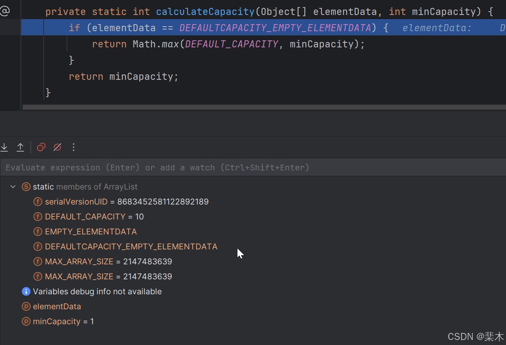Screen dimensions: 506x345
Task: Click the 'return minCapacity;' code line
Action: tap(123, 76)
